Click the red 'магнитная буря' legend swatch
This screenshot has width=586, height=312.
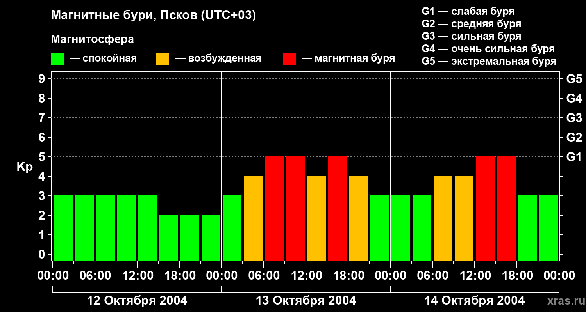(289, 59)
